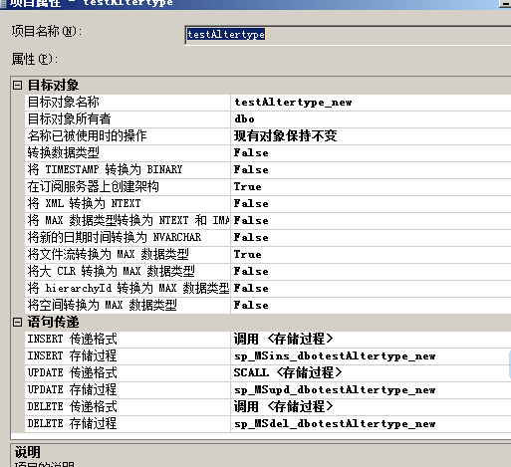Click the dbo owner value
Image resolution: width=511 pixels, height=467 pixels.
coord(372,119)
